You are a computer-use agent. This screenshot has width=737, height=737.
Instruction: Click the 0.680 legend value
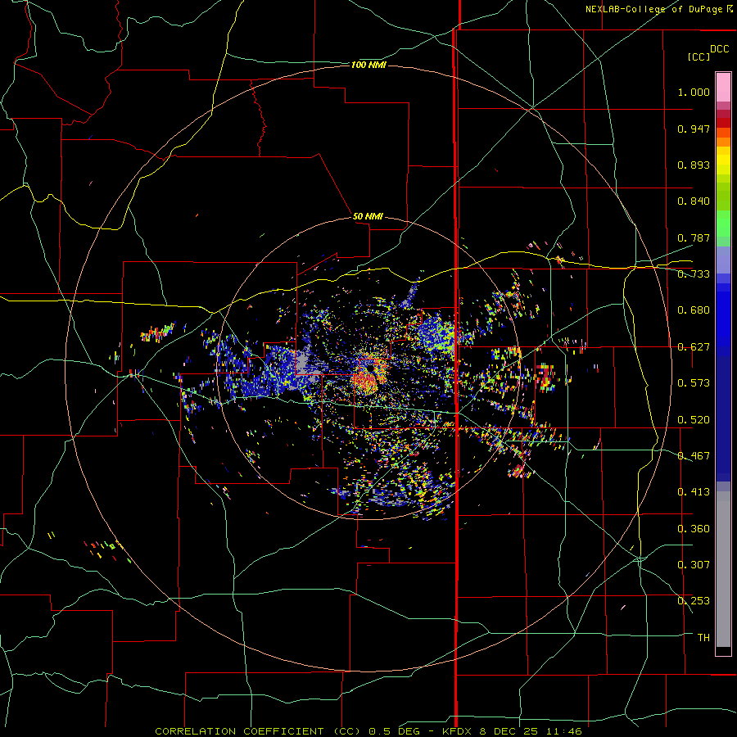[694, 310]
